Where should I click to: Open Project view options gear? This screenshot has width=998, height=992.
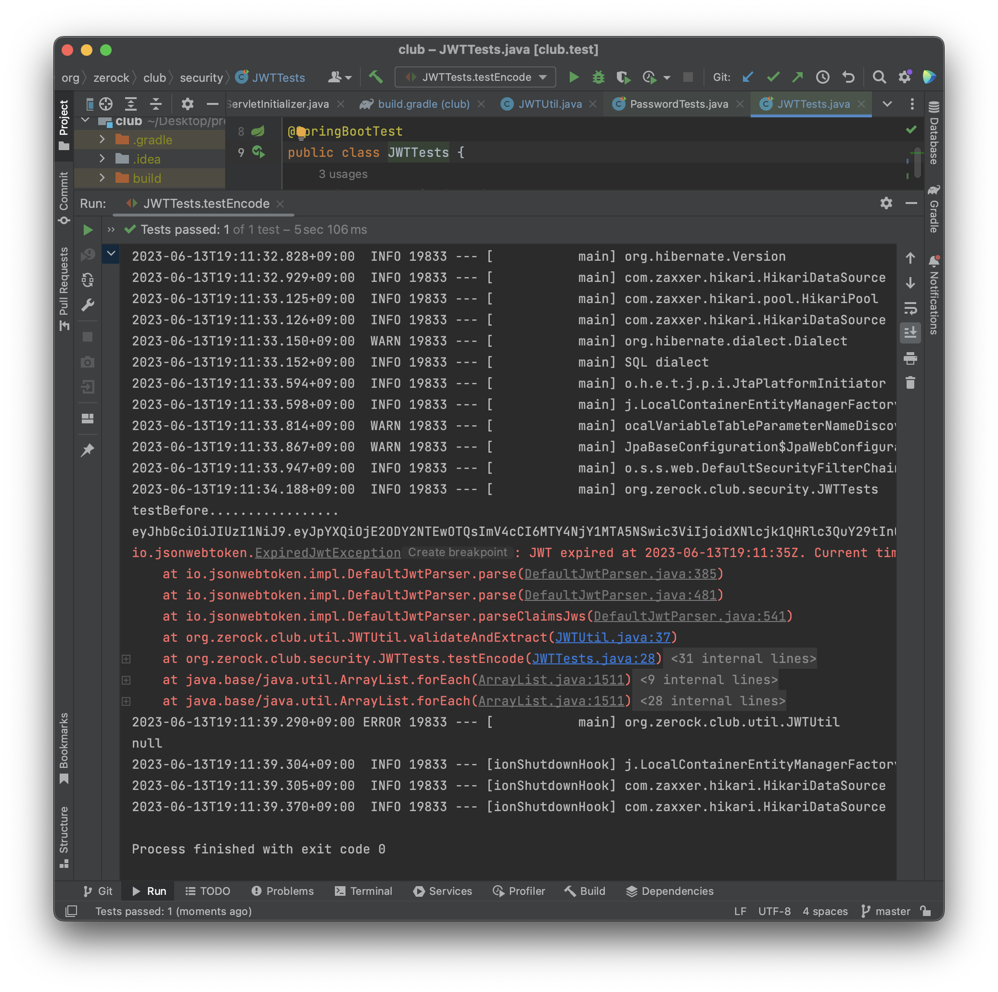point(187,104)
